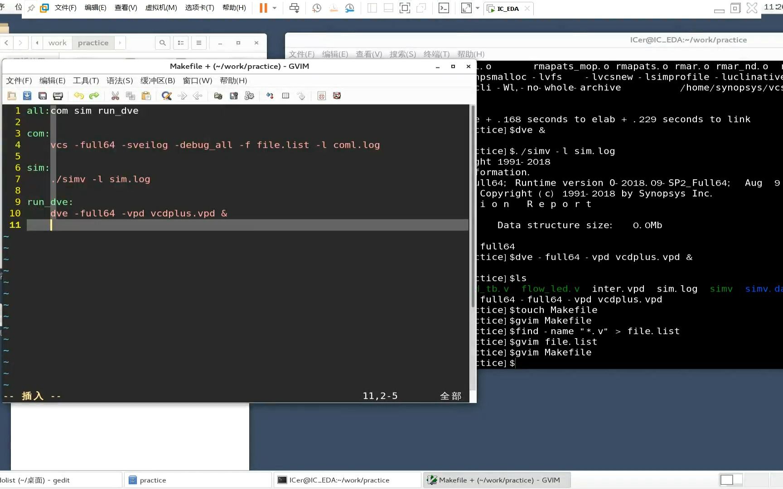Paste clipboard contents using GVIM toolbar icon
Screen dimensions: 783x489
point(146,96)
